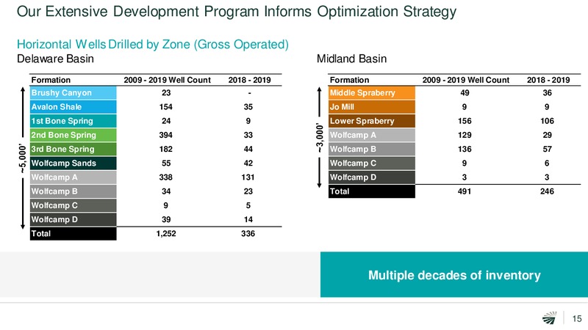
Task: Click the Delaware 2018-2019 total 336
Action: click(248, 233)
